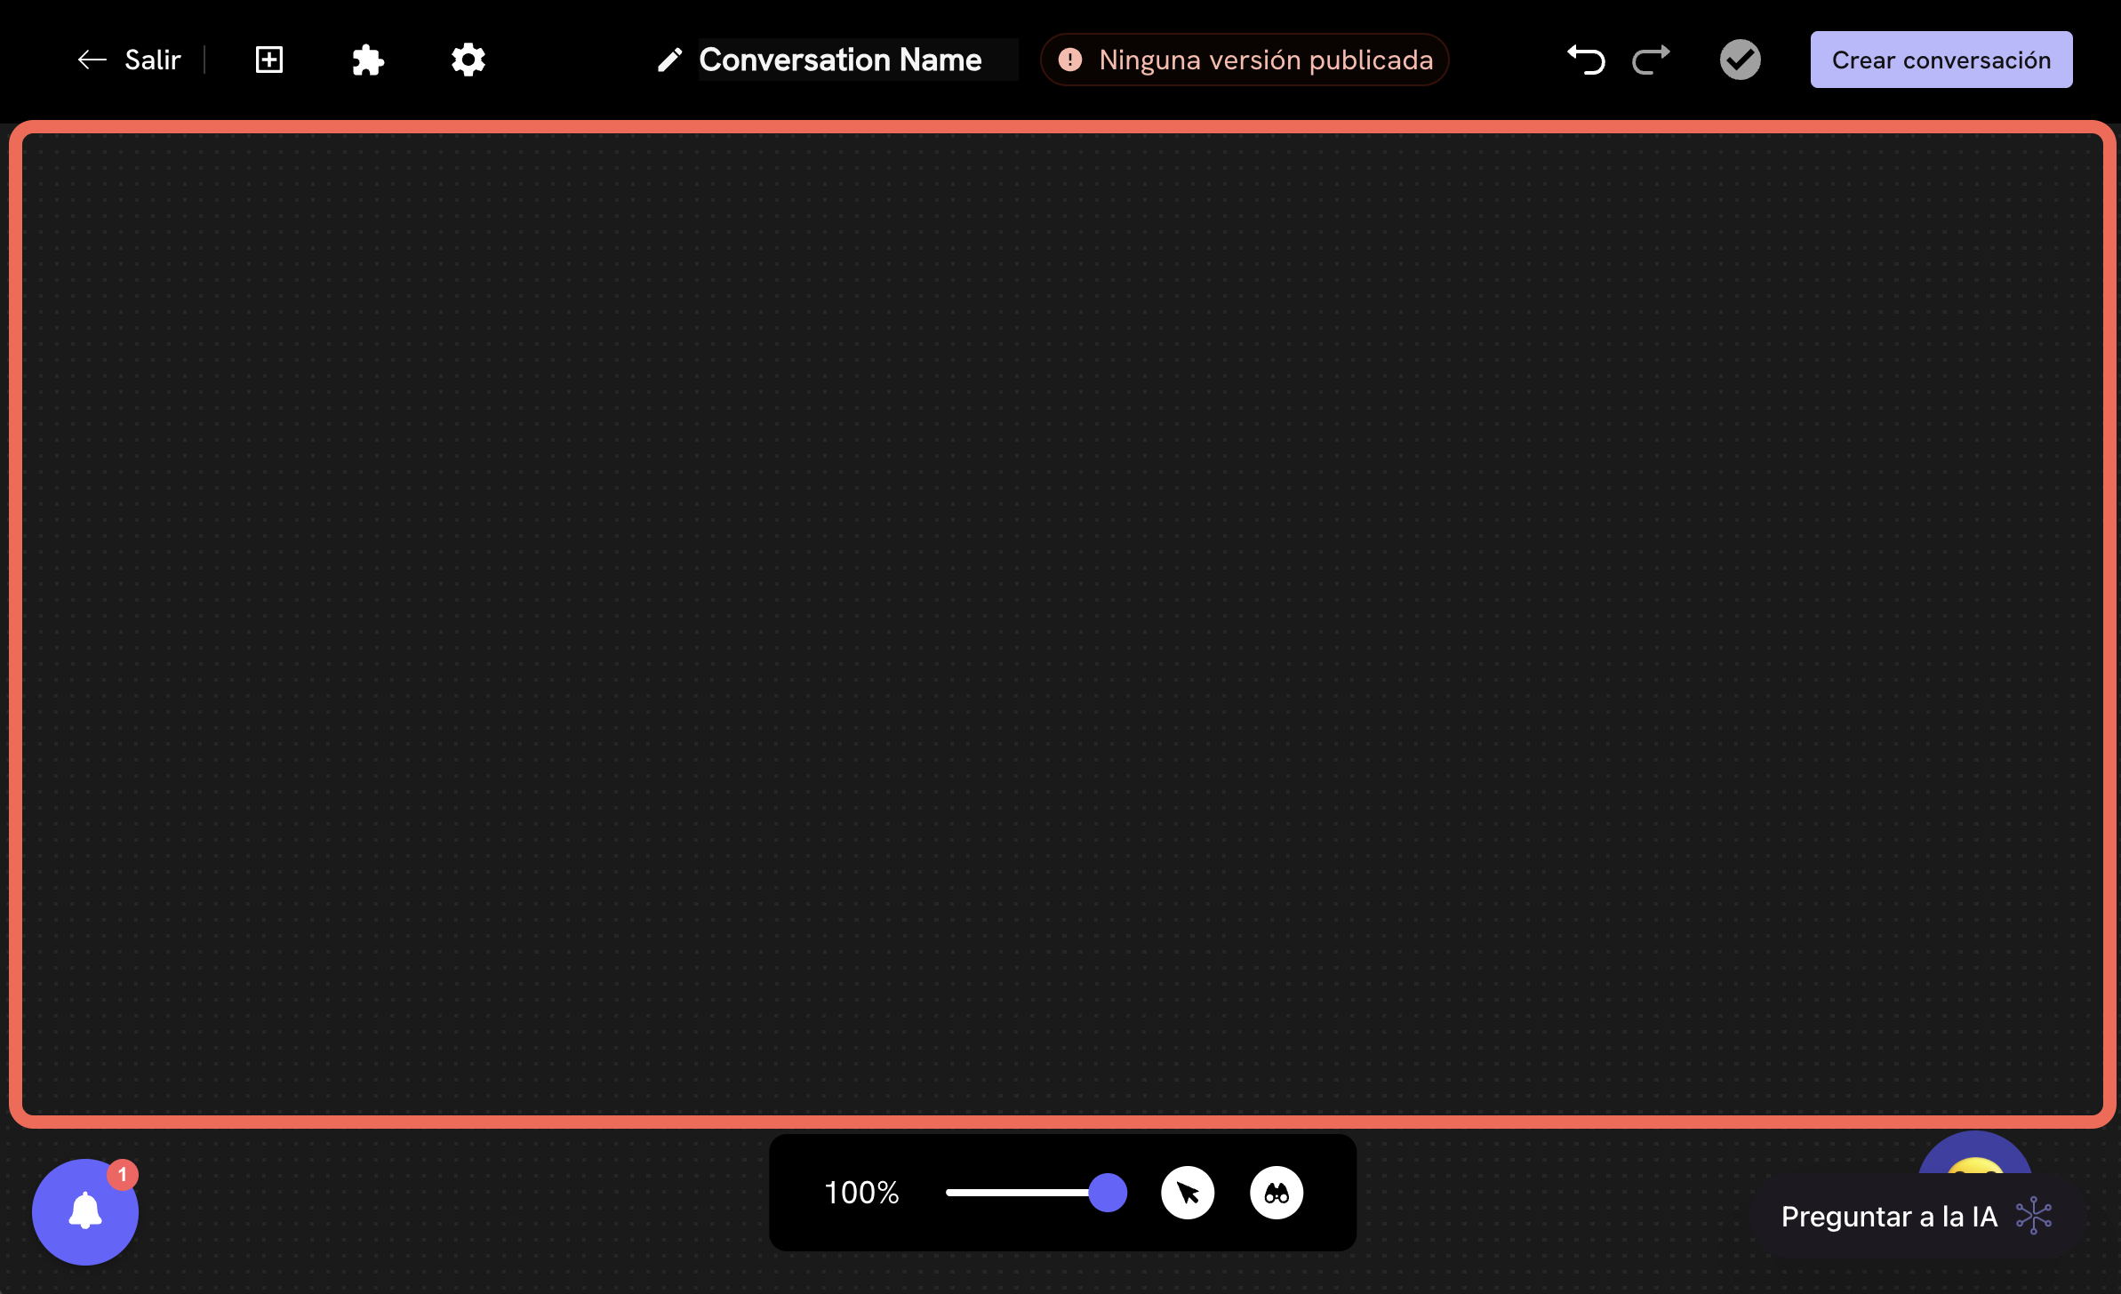The height and width of the screenshot is (1294, 2121).
Task: Open the settings gear icon
Action: (x=468, y=60)
